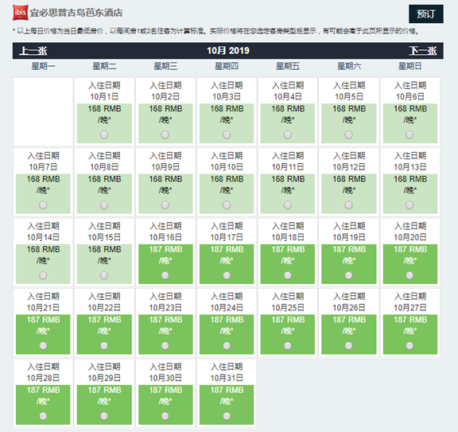
Task: Click the 预订 booking button
Action: pyautogui.click(x=426, y=14)
